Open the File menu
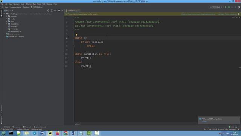 pyautogui.click(x=2, y=4)
